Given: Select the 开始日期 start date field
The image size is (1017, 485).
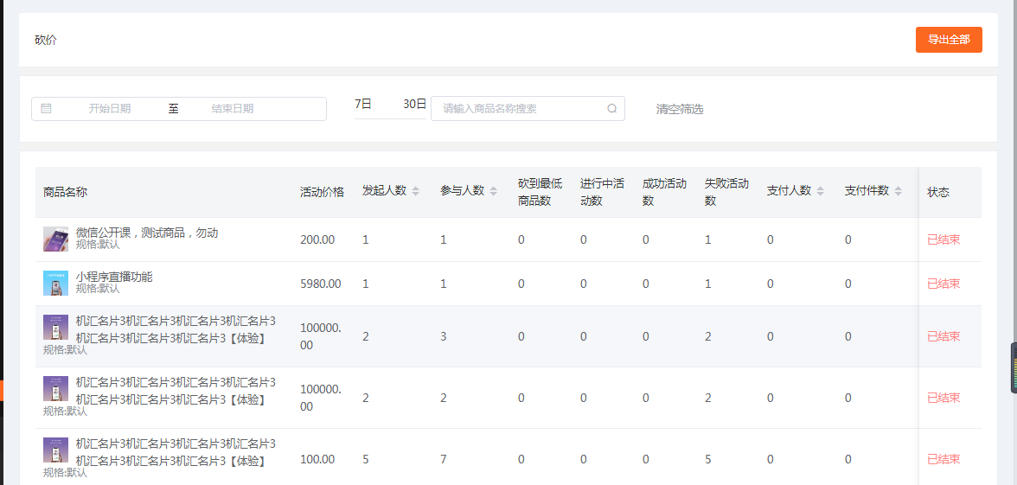Looking at the screenshot, I should (x=110, y=108).
